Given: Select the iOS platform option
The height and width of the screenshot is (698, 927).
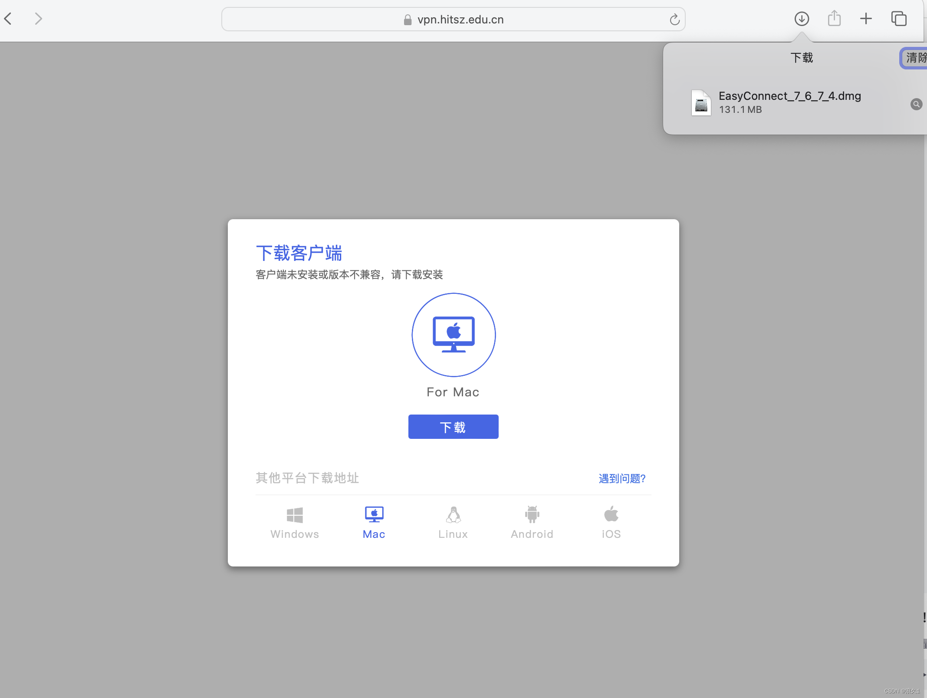Looking at the screenshot, I should 611,523.
